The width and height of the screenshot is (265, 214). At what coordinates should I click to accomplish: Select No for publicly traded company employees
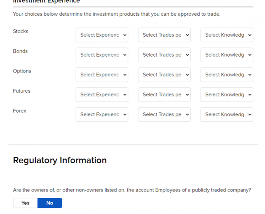pyautogui.click(x=50, y=203)
